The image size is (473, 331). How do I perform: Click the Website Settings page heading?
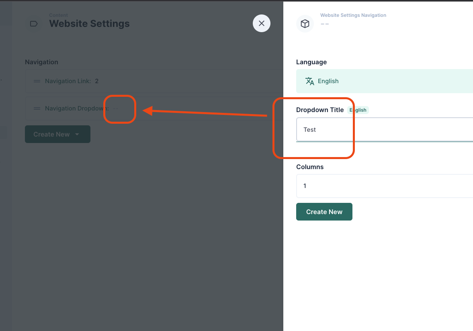[x=89, y=24]
